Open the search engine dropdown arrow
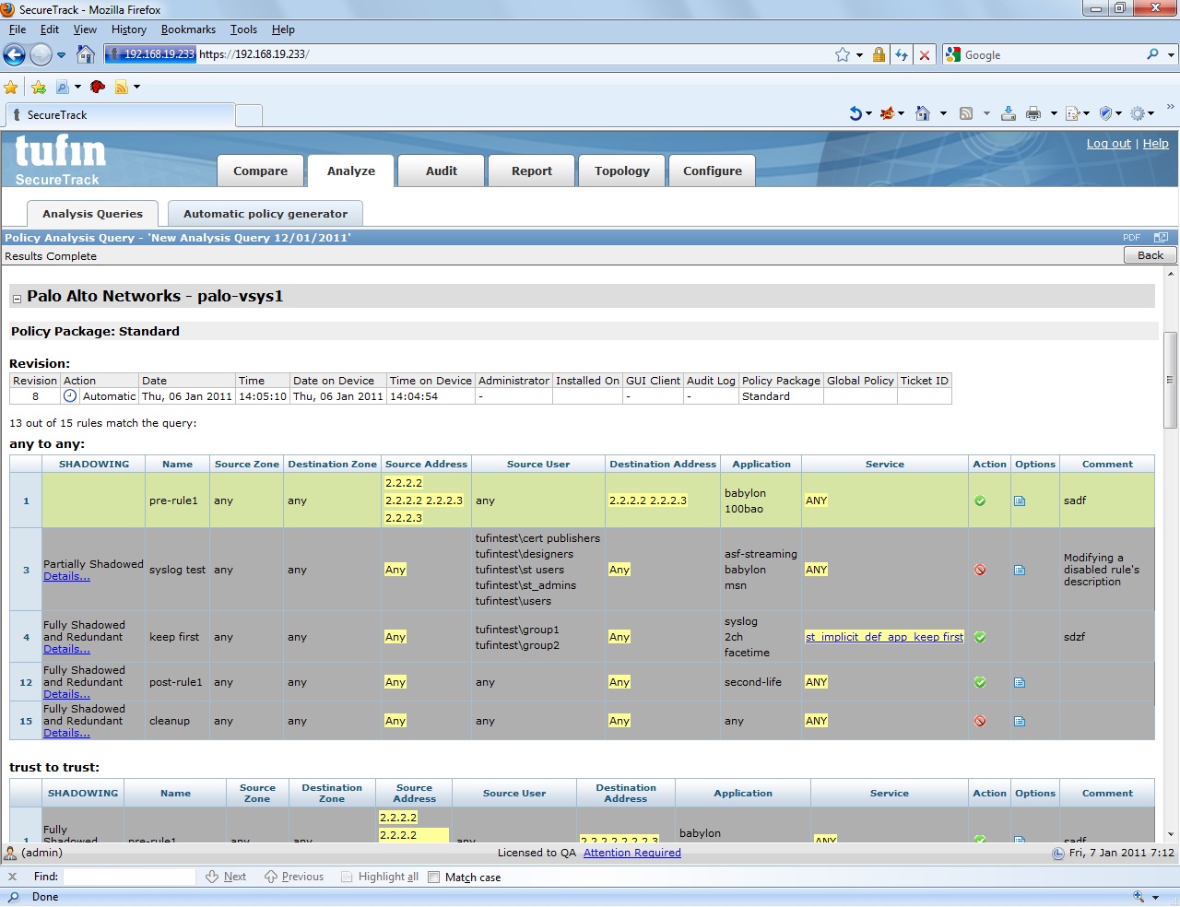This screenshot has width=1180, height=907. tap(1172, 55)
